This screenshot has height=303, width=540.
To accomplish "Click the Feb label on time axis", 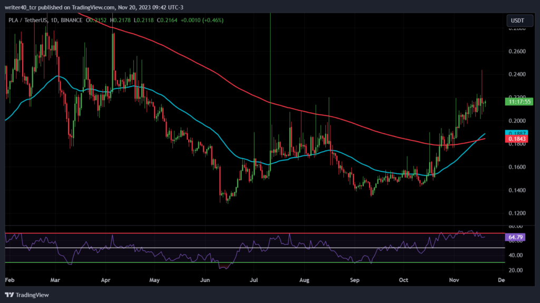I will pos(9,280).
